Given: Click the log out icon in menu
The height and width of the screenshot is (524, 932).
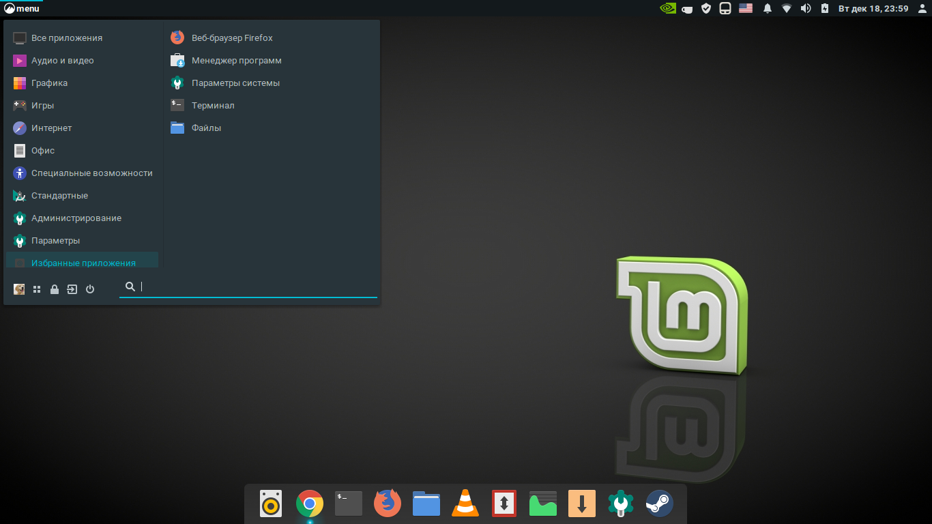Looking at the screenshot, I should point(72,289).
